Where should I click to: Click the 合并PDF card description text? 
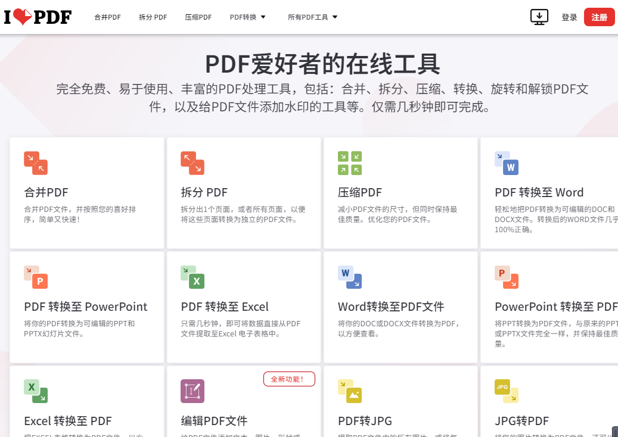click(80, 214)
